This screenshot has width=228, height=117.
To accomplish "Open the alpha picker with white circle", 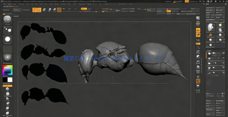I will pos(8,40).
